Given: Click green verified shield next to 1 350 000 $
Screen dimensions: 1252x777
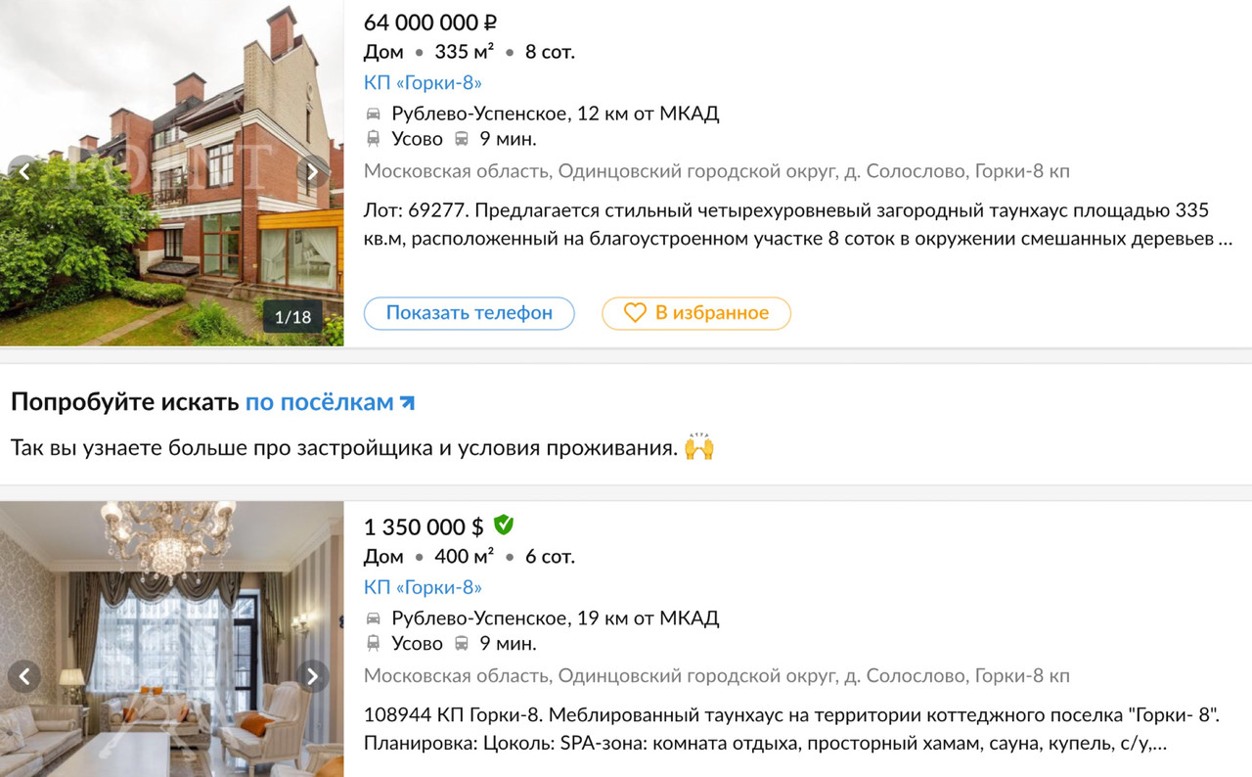Looking at the screenshot, I should [503, 526].
